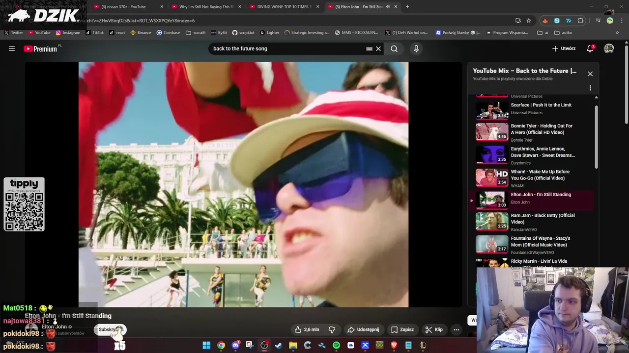Screen dimensions: 629x353
Task: Open the Chrome profile avatar
Action: click(610, 21)
